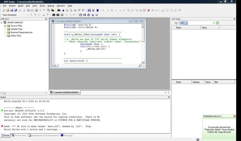This screenshot has height=141, width=241.
Task: Click the New File toolbar icon
Action: pos(3,10)
